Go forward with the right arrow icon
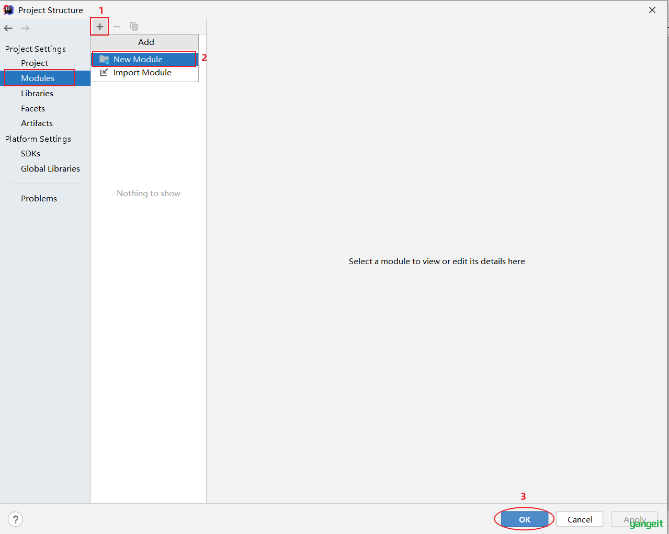Screen dimensions: 669x534 pyautogui.click(x=25, y=28)
